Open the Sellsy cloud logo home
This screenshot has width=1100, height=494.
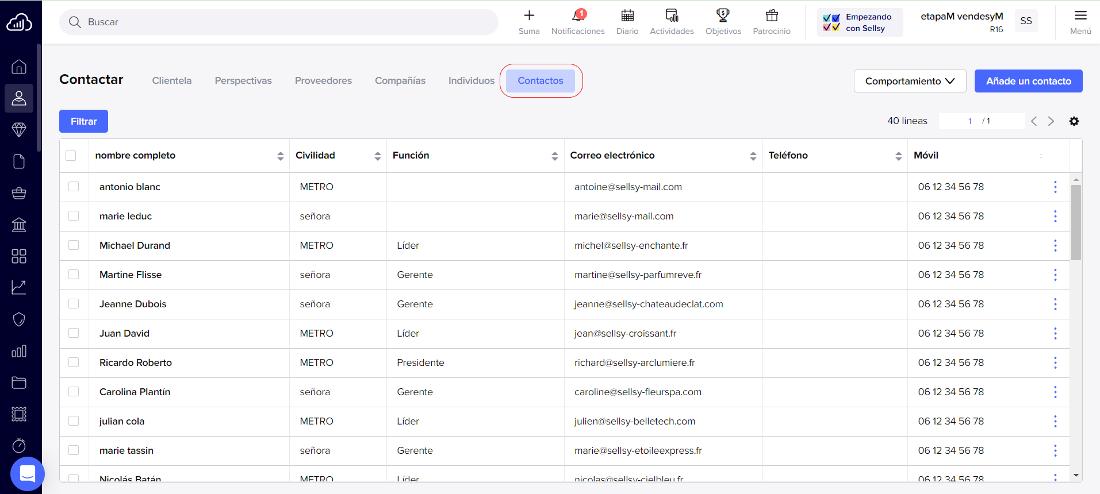pyautogui.click(x=19, y=22)
